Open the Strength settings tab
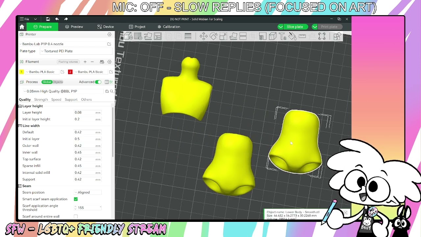Viewport: 421px width, 237px height. coord(41,99)
